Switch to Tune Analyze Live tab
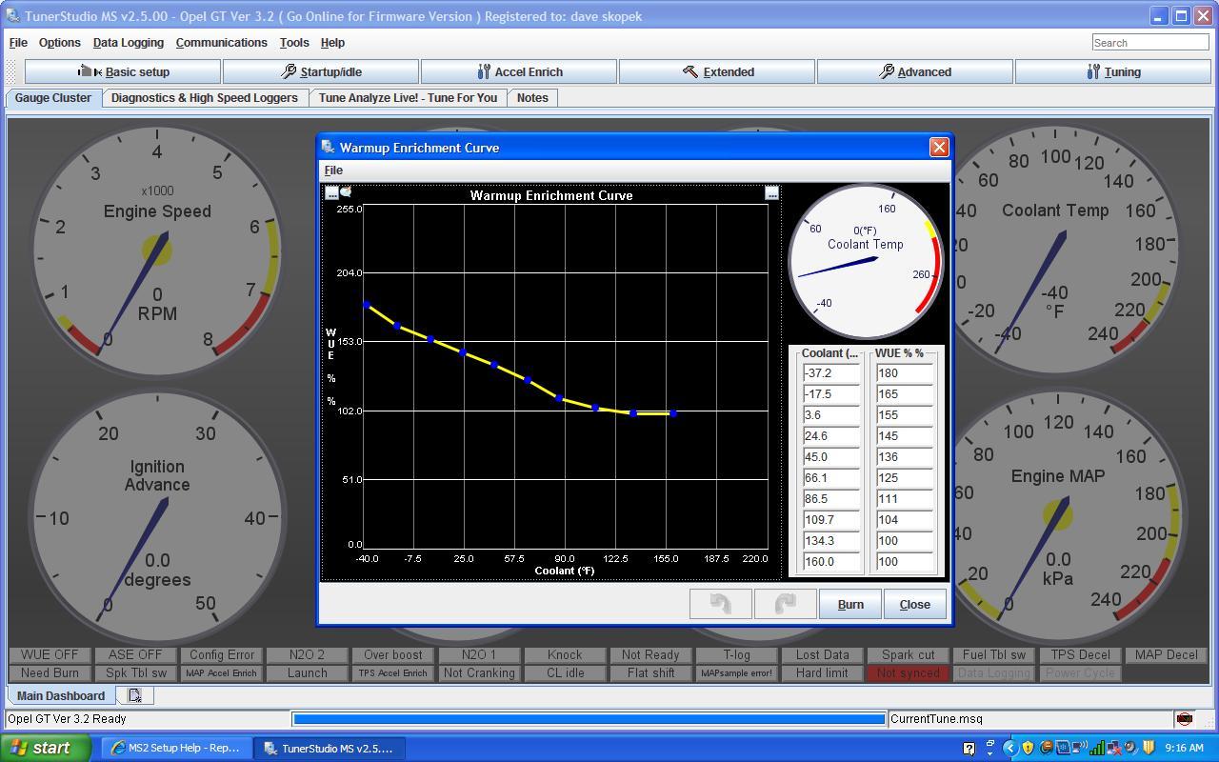 pyautogui.click(x=408, y=98)
